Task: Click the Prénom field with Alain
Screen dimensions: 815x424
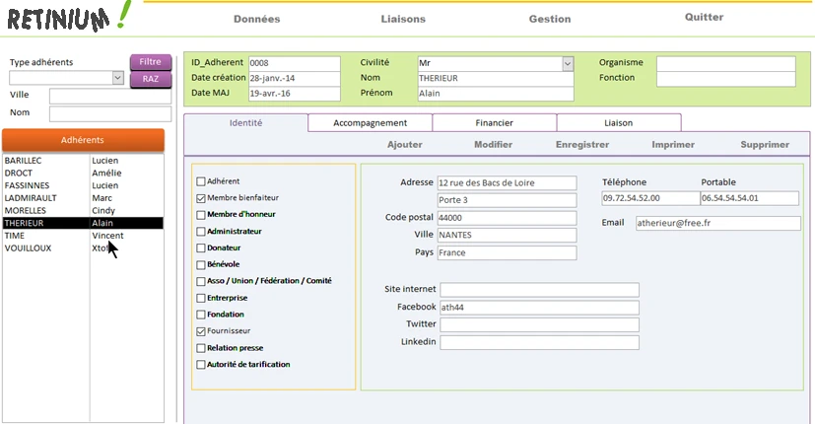Action: click(496, 94)
